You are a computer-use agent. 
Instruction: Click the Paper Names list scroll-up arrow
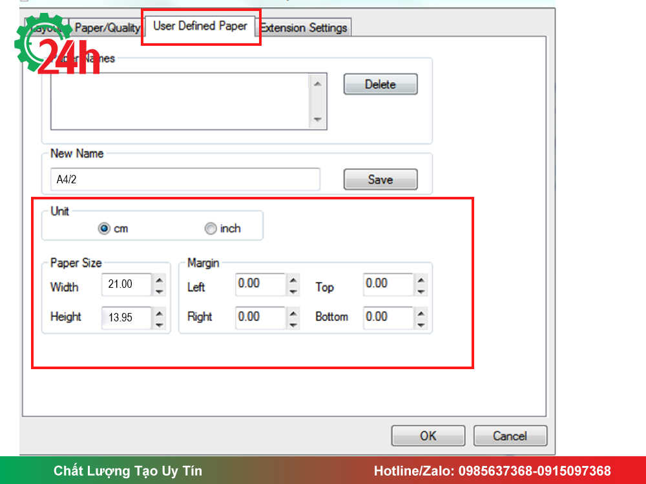coord(317,84)
